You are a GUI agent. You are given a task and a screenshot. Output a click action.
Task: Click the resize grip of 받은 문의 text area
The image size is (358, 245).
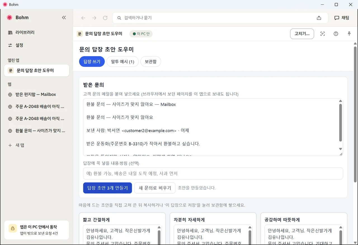(341, 154)
